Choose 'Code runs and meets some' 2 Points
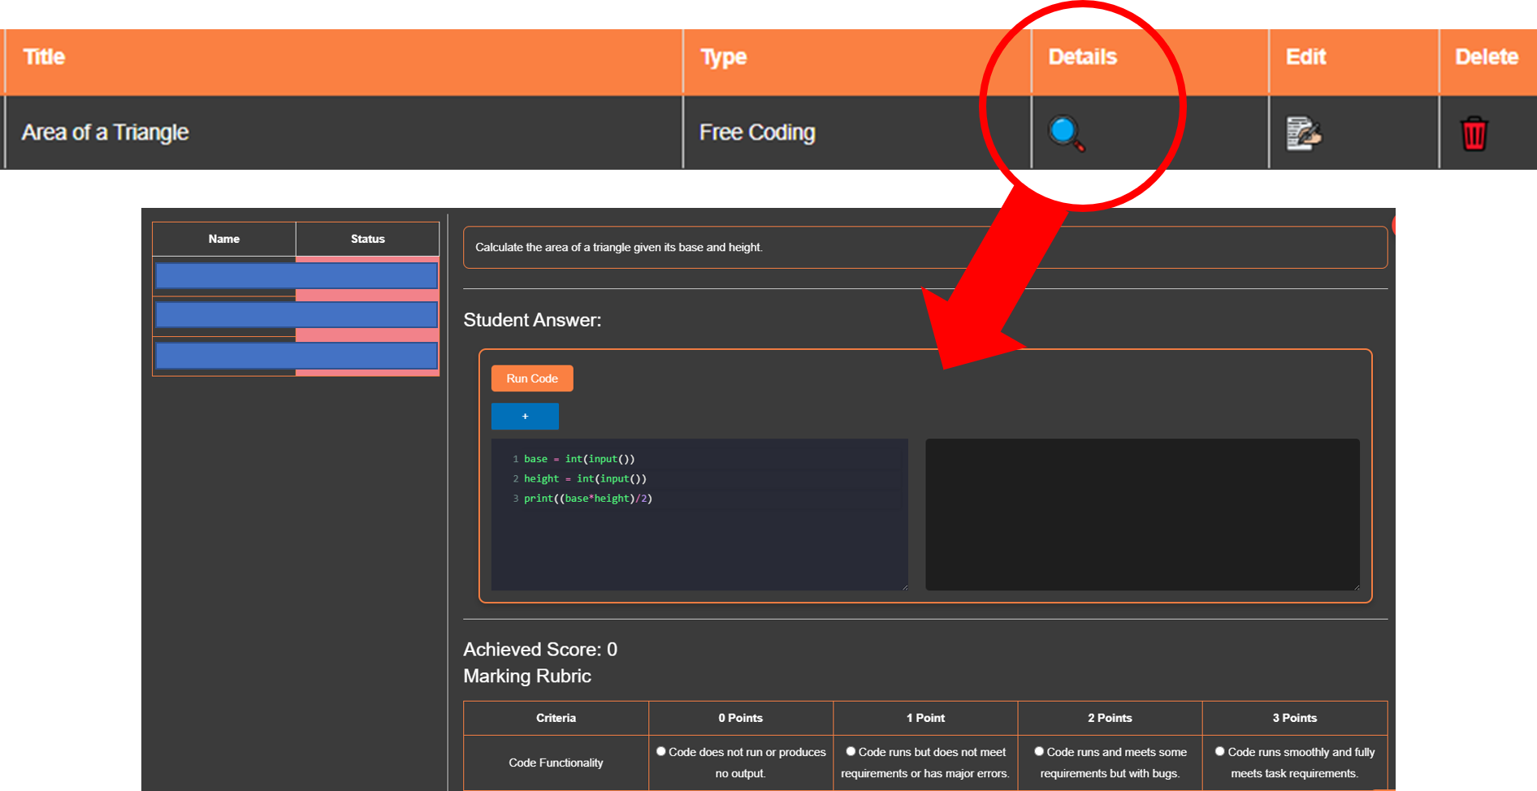This screenshot has height=791, width=1537. point(1039,752)
